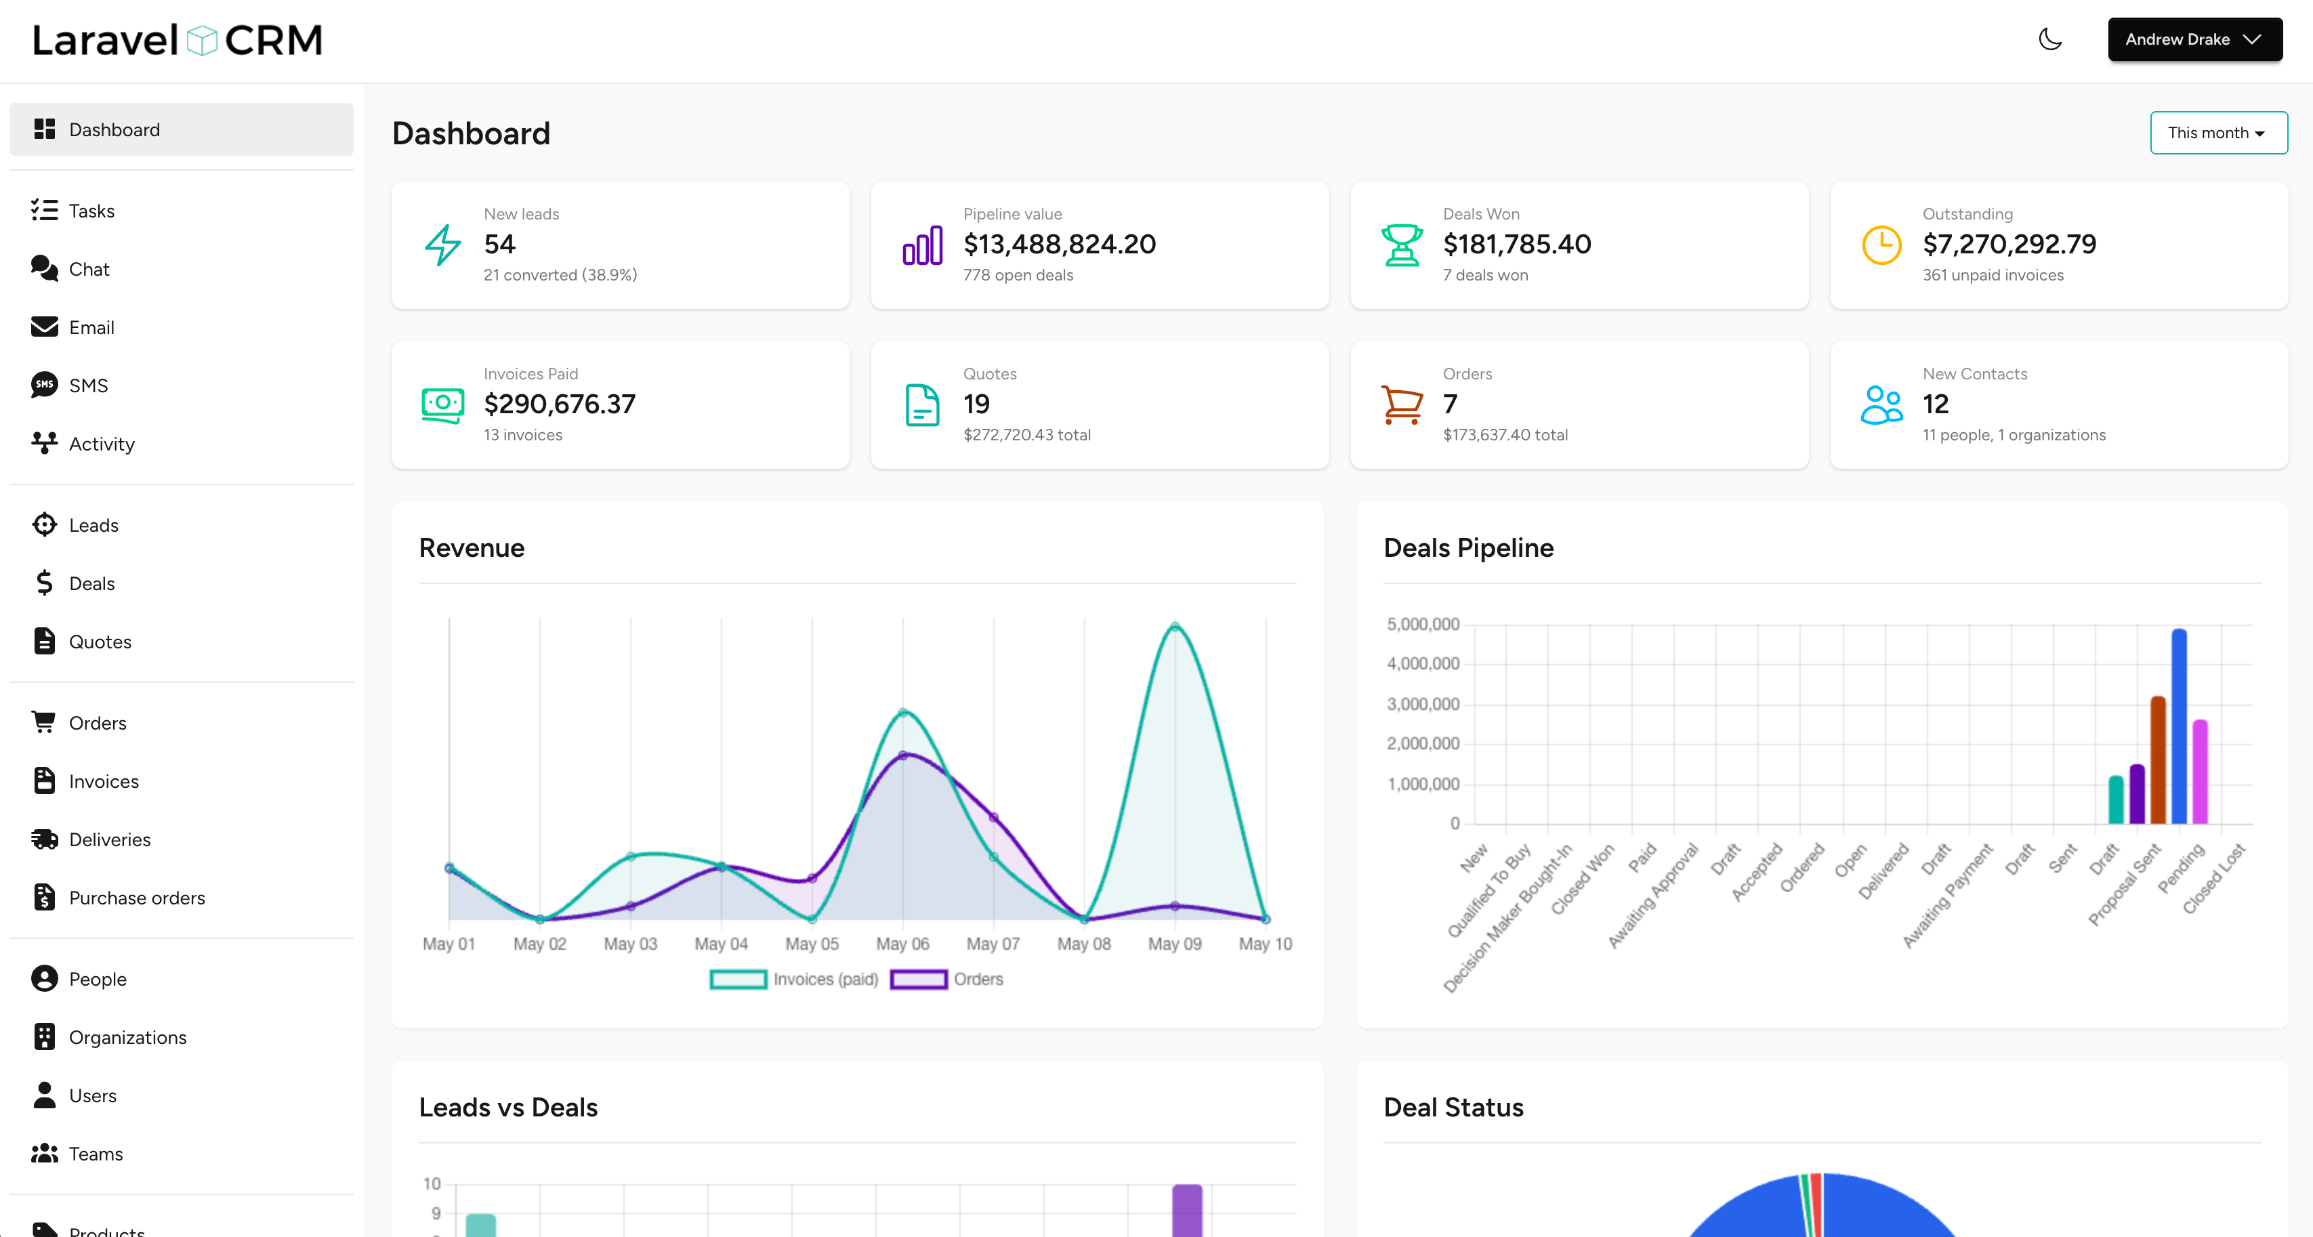Click the Deliveries truck icon

point(44,839)
